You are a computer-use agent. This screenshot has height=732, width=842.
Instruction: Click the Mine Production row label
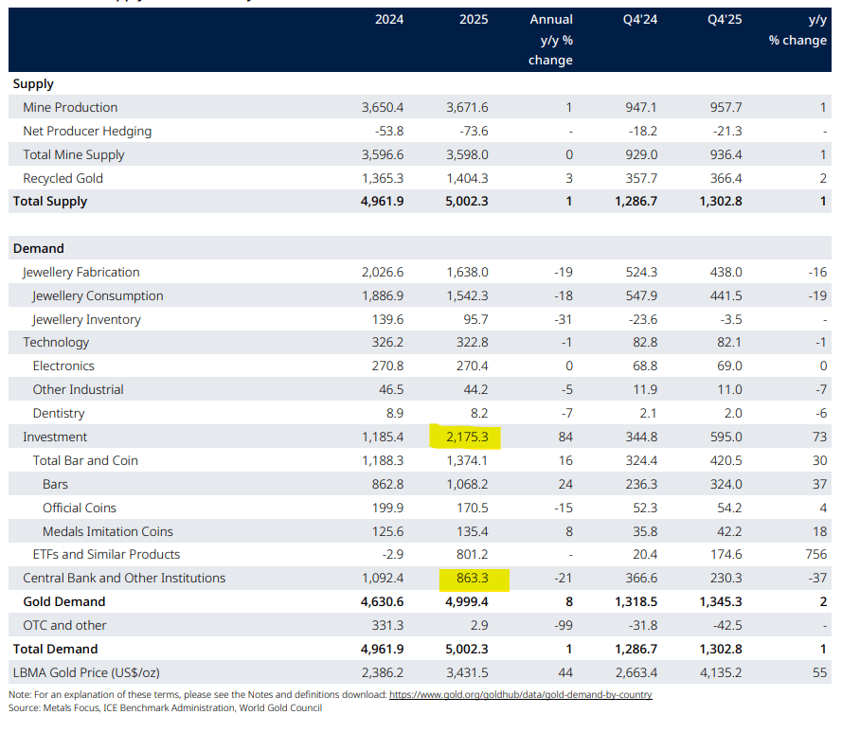pyautogui.click(x=70, y=107)
